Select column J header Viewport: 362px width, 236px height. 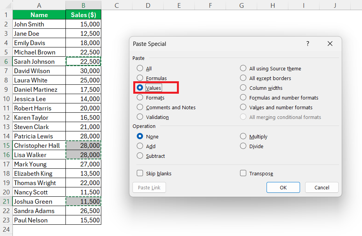pos(335,5)
